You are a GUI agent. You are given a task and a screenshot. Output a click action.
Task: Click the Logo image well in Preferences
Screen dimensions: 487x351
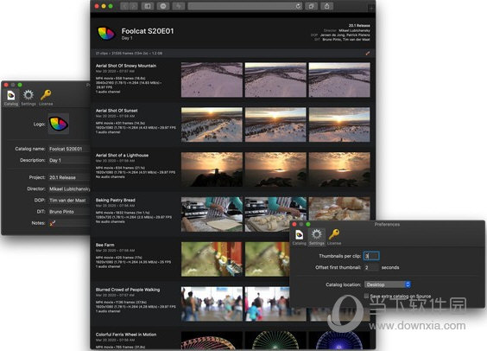coord(59,124)
